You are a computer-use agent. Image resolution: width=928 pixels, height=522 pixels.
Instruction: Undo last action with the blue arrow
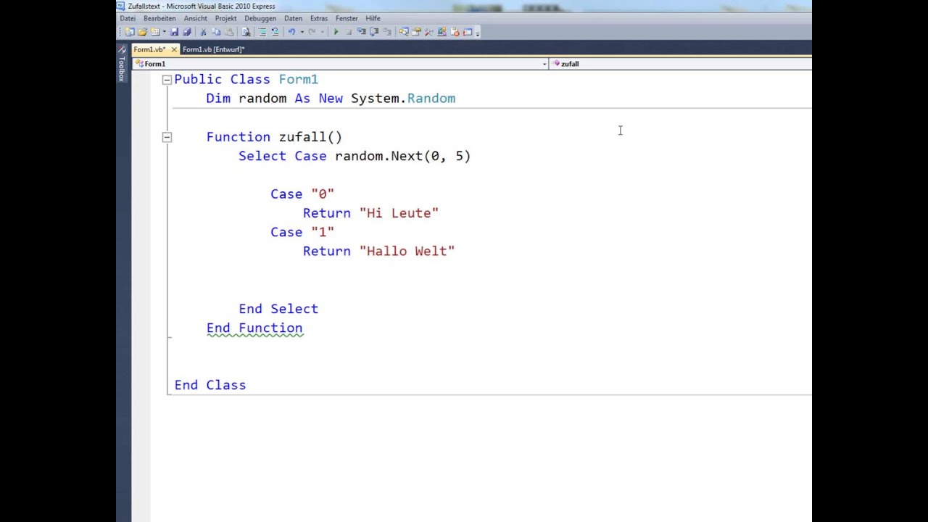[x=291, y=32]
